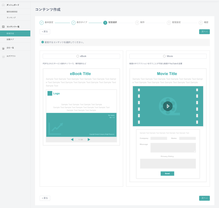This screenshot has height=208, width=219.
Task: Select the Movie radio button
Action: 164,56
